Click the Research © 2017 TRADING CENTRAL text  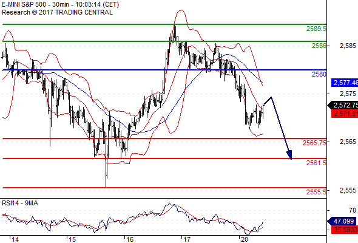57,12
